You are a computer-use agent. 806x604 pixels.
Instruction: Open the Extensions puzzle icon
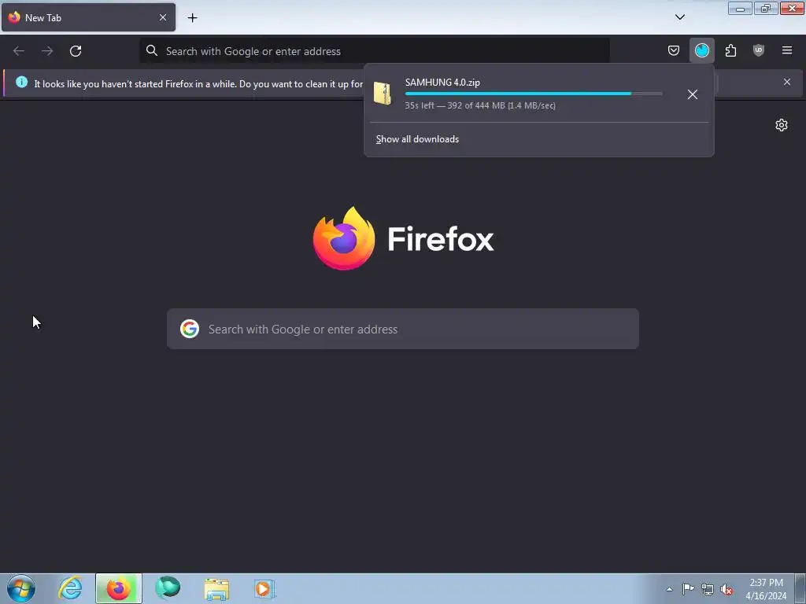(730, 50)
